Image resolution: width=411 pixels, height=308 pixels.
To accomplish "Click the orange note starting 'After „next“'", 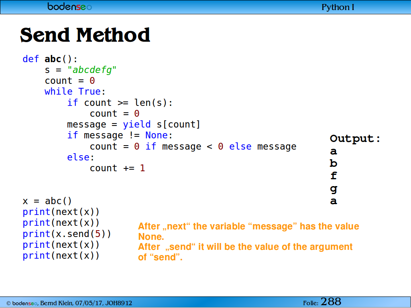I will pos(248,231).
